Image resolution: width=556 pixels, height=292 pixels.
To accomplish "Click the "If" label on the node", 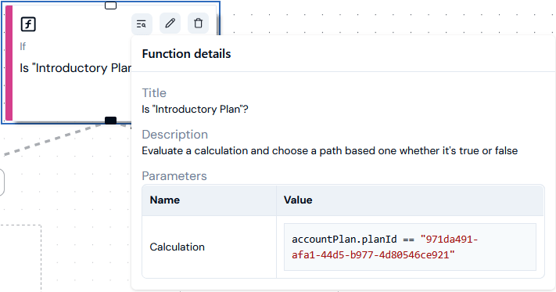I will [23, 46].
